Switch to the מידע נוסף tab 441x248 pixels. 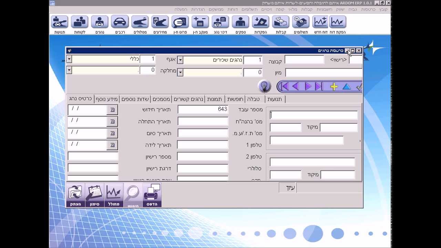(x=106, y=99)
